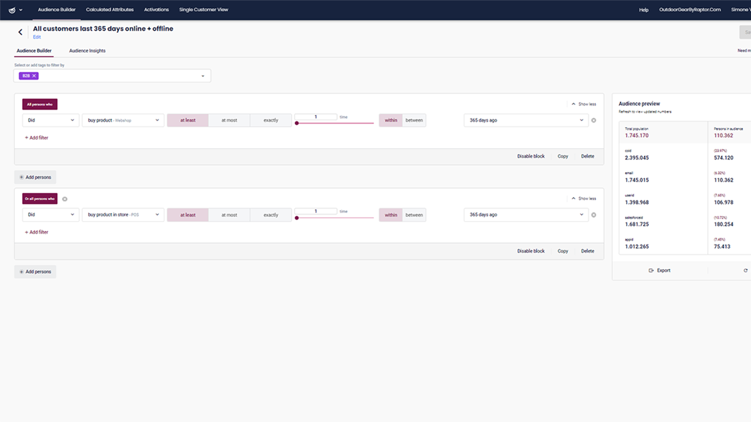The height and width of the screenshot is (422, 751).
Task: Click Export icon in Audience preview
Action: coord(651,271)
